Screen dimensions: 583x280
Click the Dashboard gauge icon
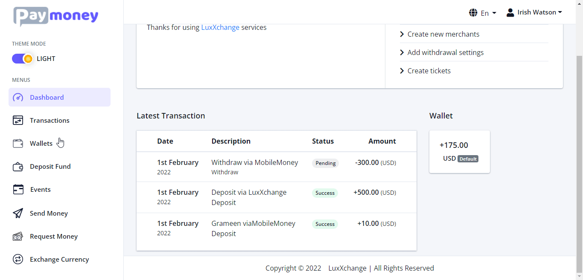point(18,98)
